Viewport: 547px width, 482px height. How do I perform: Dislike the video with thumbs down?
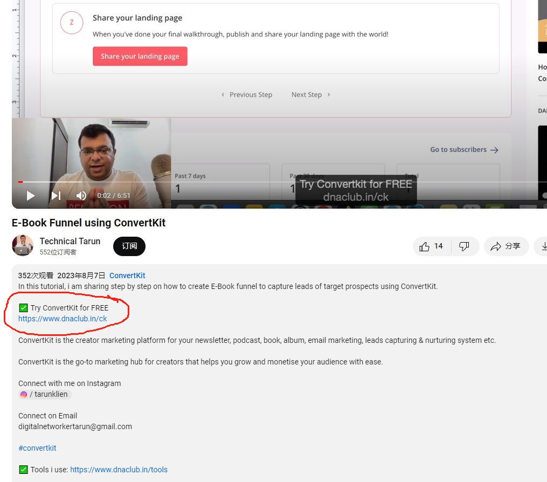click(464, 246)
